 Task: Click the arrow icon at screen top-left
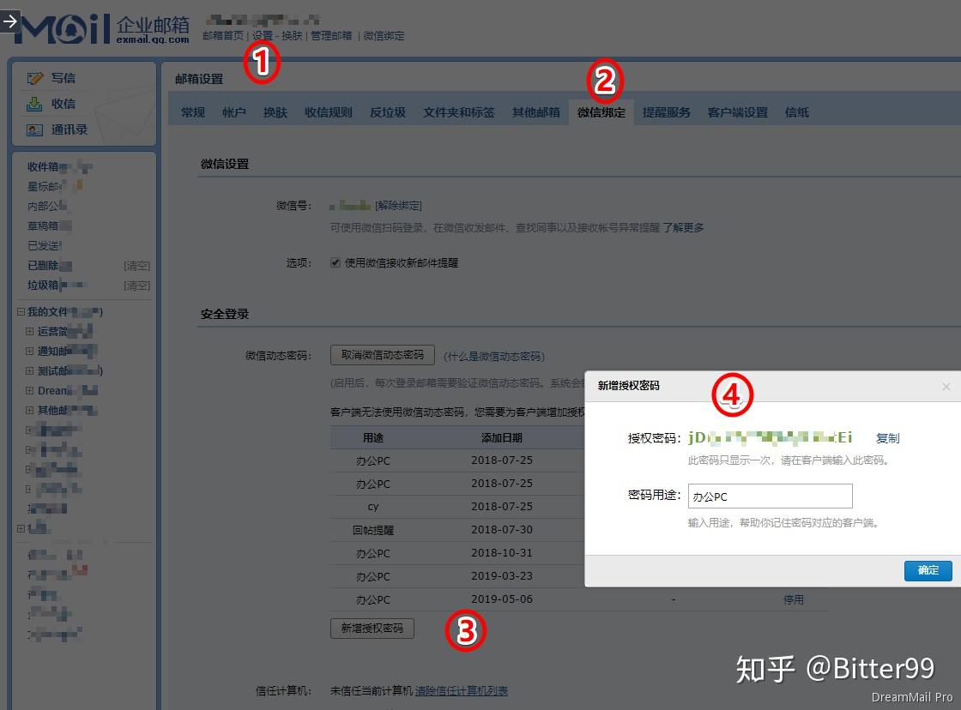pos(9,22)
